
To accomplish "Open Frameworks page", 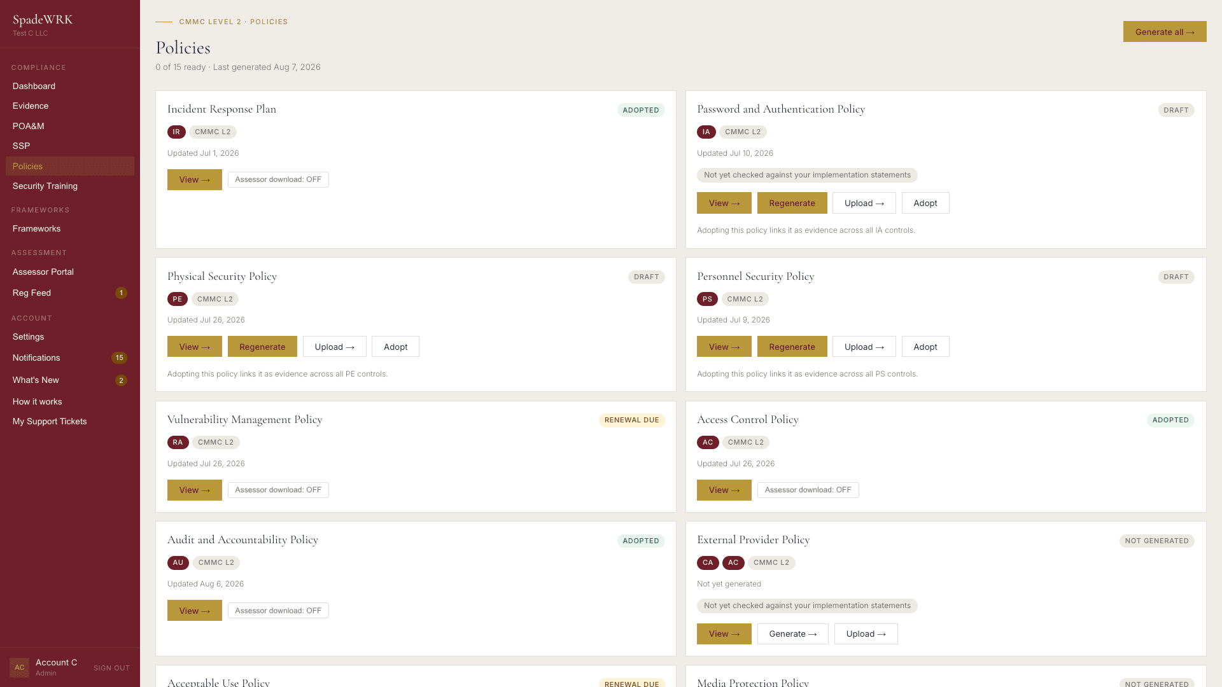I will [x=70, y=228].
